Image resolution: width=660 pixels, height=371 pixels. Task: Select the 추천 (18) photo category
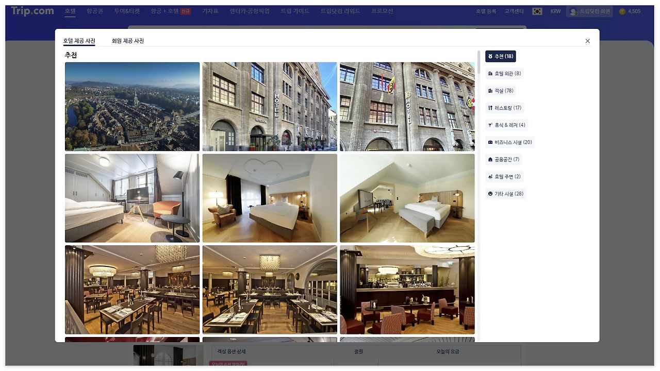501,56
